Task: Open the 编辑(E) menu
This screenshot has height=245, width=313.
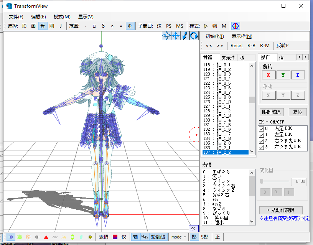Action: coord(38,17)
